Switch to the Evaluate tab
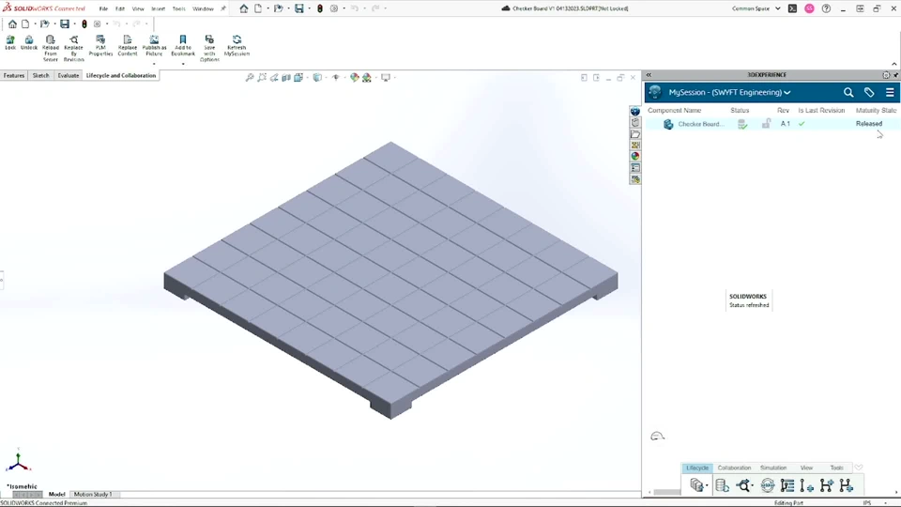 pyautogui.click(x=68, y=75)
